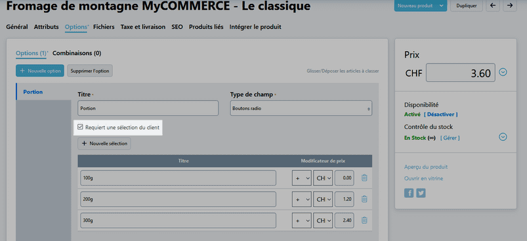Delete the 300g selection row
Screen dimensions: 527x241
pos(364,220)
